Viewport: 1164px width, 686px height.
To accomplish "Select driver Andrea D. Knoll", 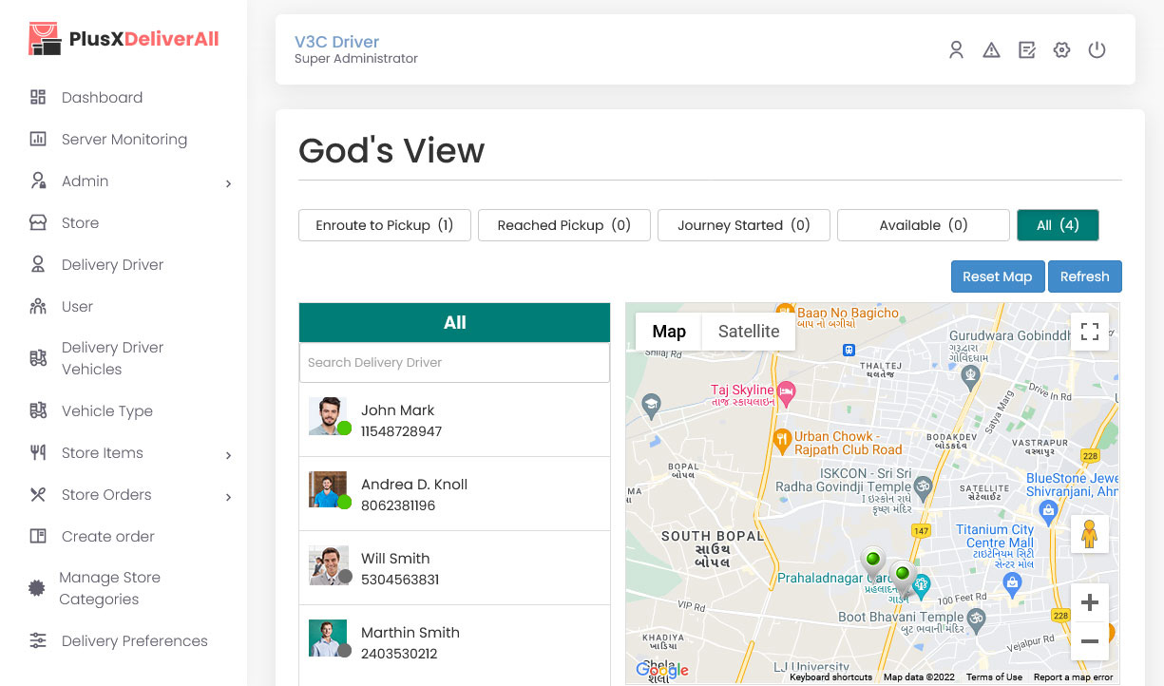I will [454, 494].
